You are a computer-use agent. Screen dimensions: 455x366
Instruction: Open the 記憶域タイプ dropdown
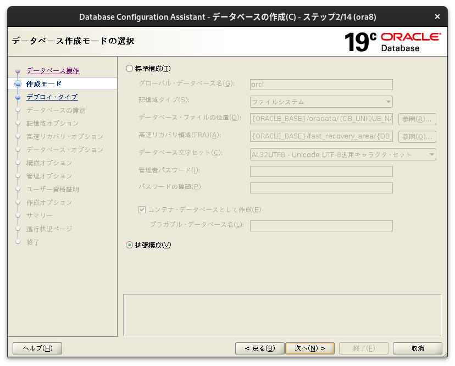pos(321,101)
